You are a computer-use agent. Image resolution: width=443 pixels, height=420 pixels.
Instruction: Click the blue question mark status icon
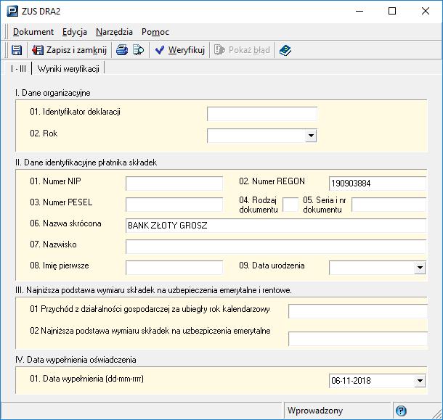pyautogui.click(x=401, y=411)
